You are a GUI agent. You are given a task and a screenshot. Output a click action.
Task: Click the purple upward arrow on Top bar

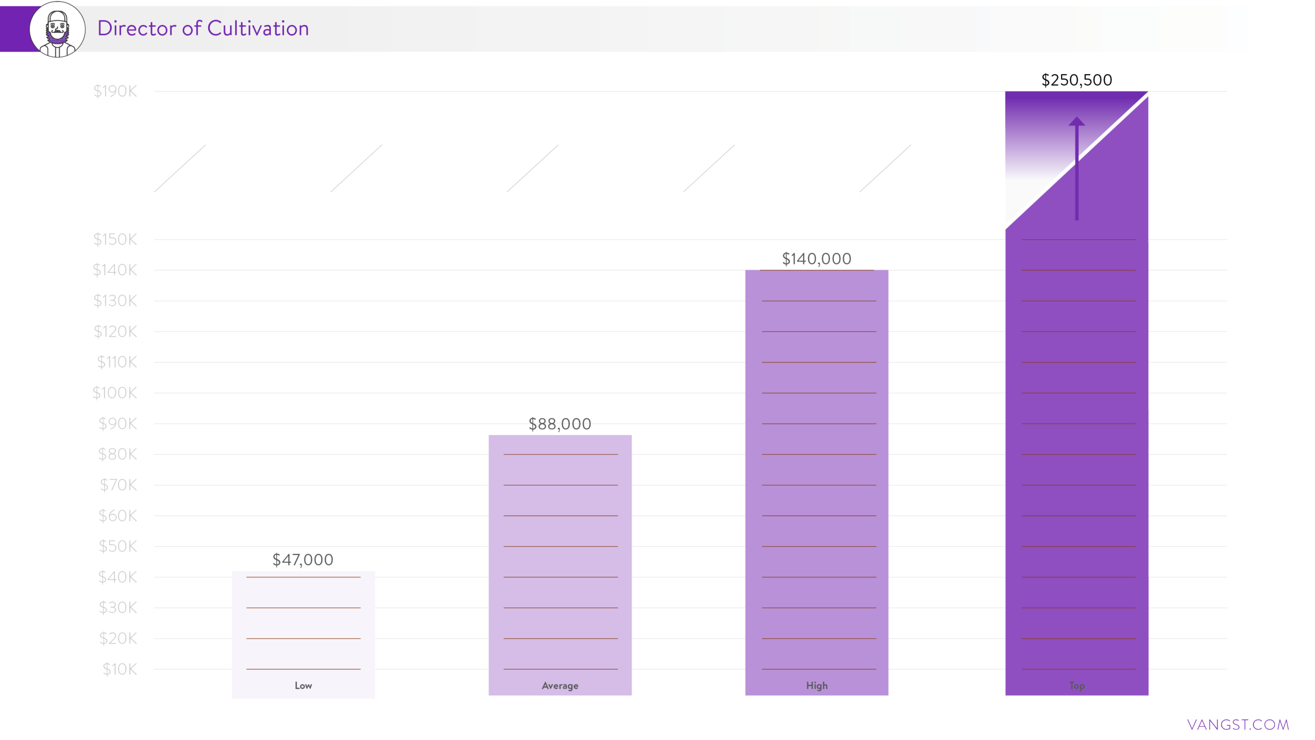[x=1077, y=169]
